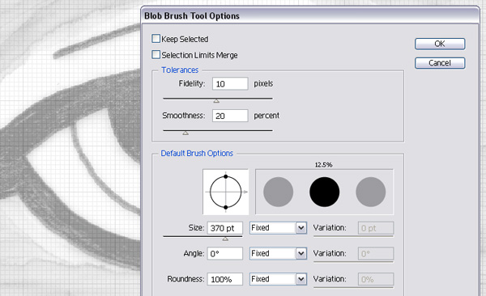Click the Roundness 100% input field
The height and width of the screenshot is (296, 486).
[225, 279]
